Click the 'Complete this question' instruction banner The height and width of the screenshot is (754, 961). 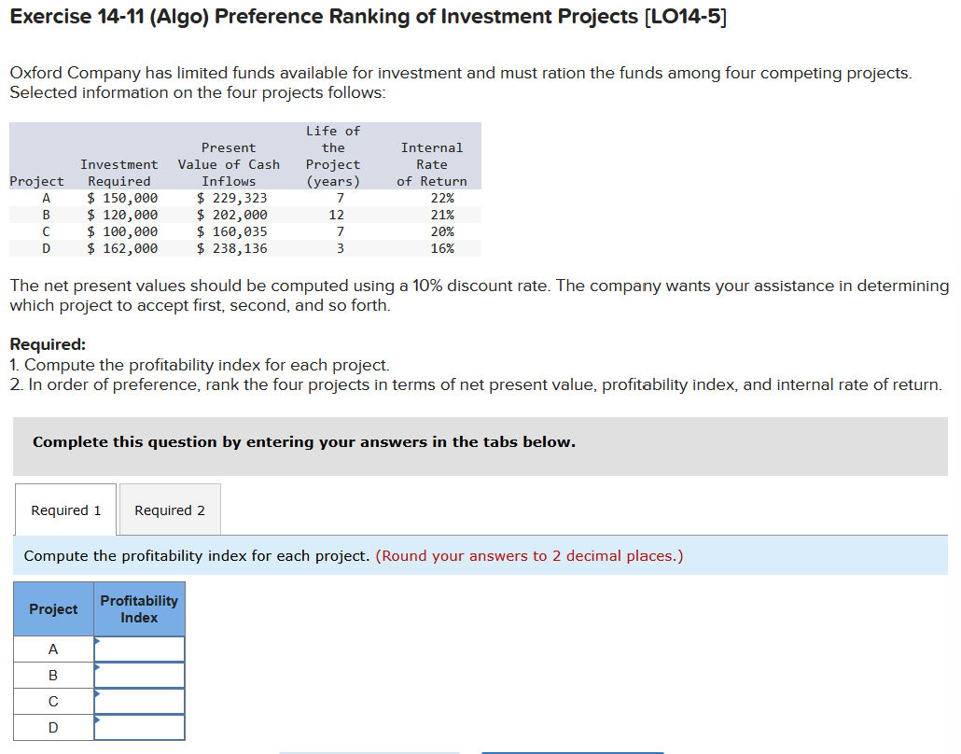tap(480, 446)
